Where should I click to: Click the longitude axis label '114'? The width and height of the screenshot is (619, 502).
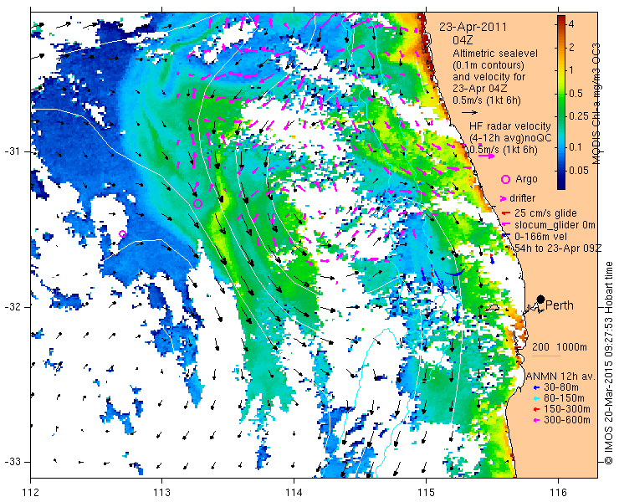pos(294,493)
